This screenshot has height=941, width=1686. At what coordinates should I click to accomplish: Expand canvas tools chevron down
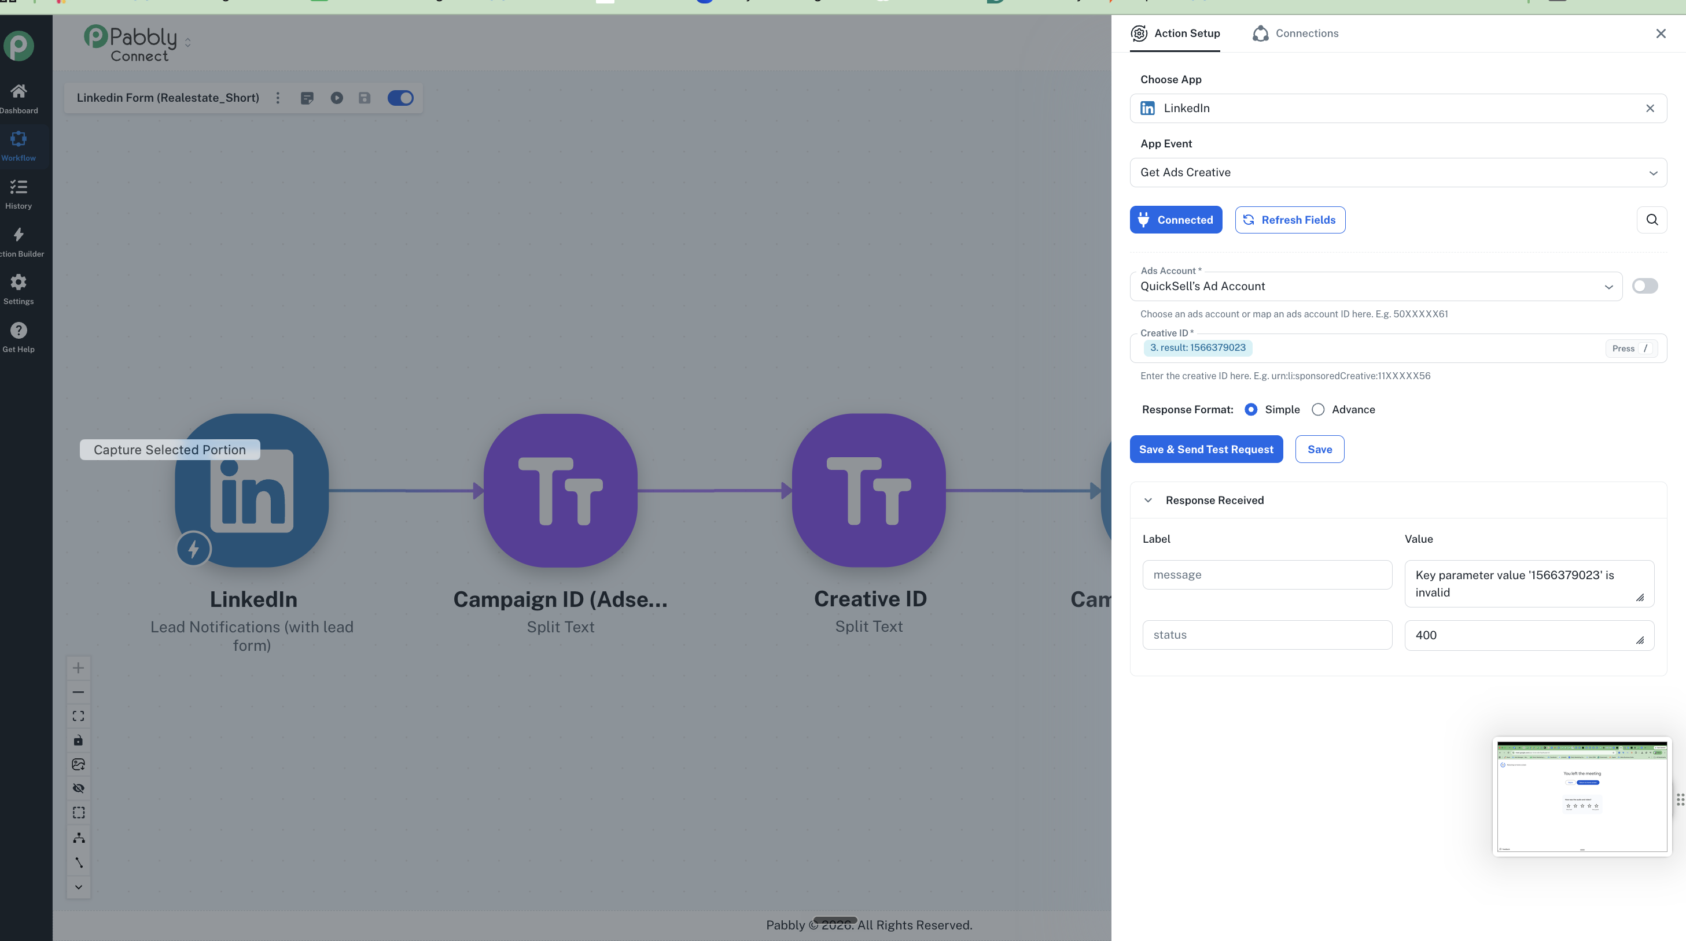(x=79, y=887)
